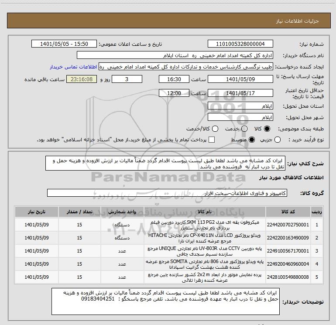Click the تعداد / مقدار column header
This screenshot has height=325, width=336.
(79, 212)
